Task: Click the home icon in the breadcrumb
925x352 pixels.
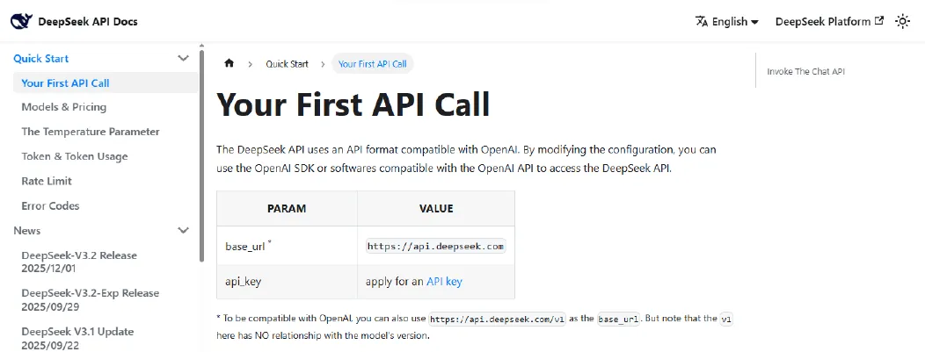Action: coord(229,63)
